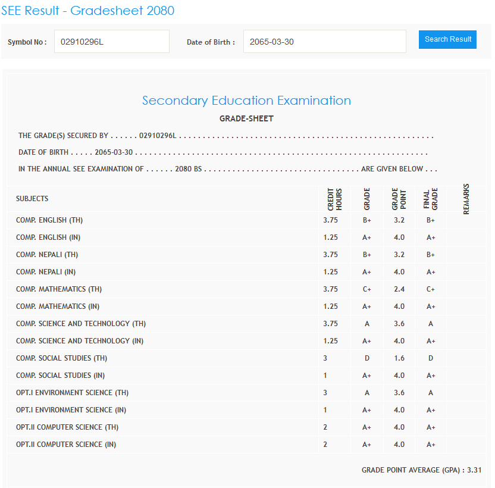Click the GRADE-SHEET subtitle text
This screenshot has width=495, height=488.
(x=246, y=118)
